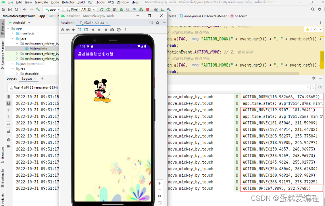Open the VCS menu

click(x=111, y=2)
